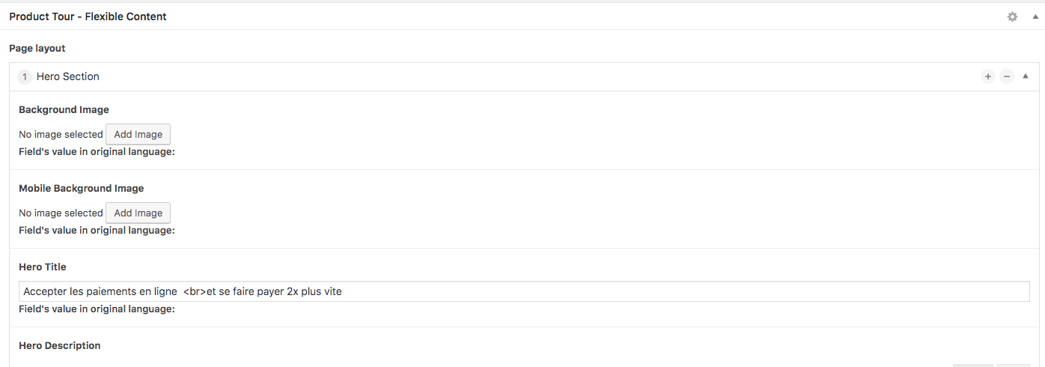Add Image for Mobile Background Image field
Screen dimensions: 1045x367
tap(138, 213)
